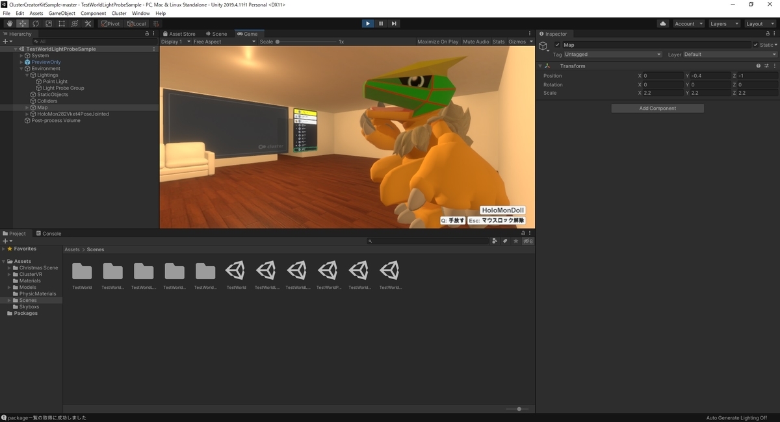Image resolution: width=780 pixels, height=422 pixels.
Task: Switch to the Console tab
Action: (49, 233)
